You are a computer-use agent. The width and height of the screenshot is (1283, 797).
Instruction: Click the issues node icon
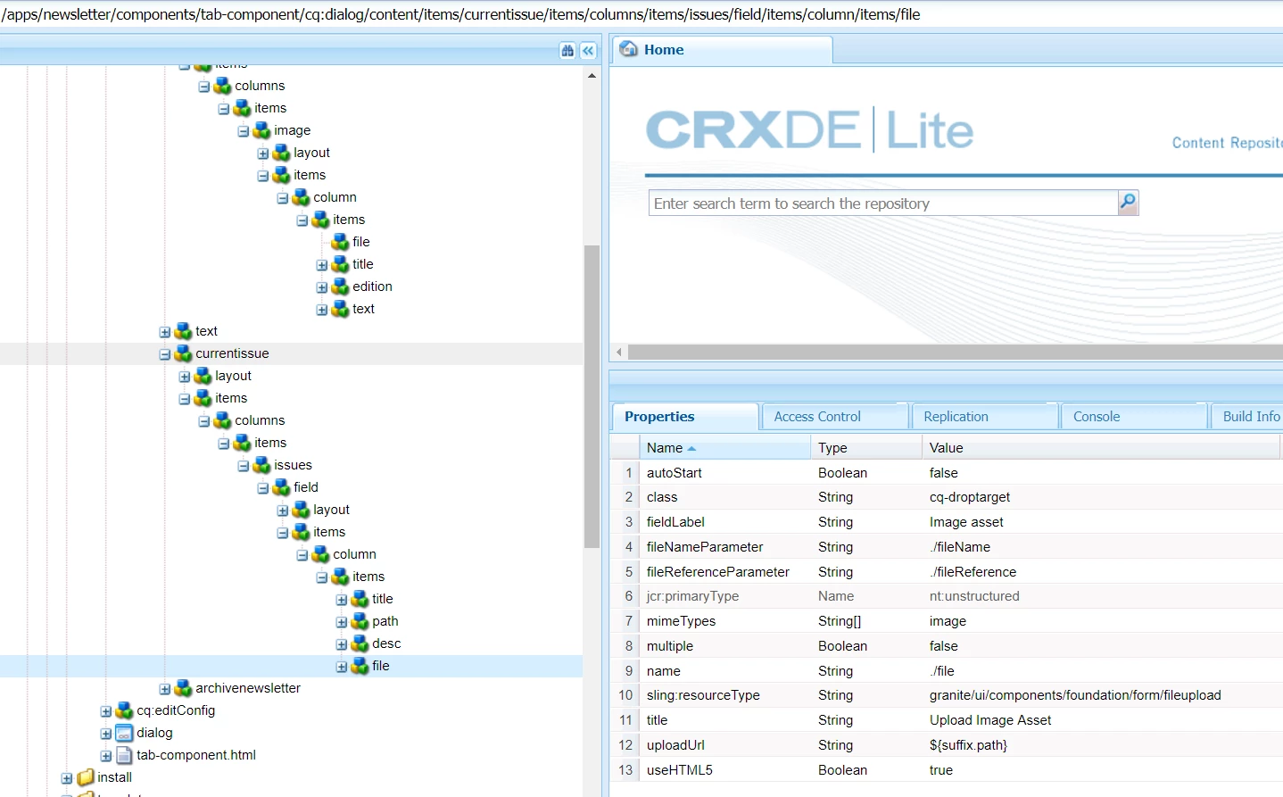click(261, 465)
